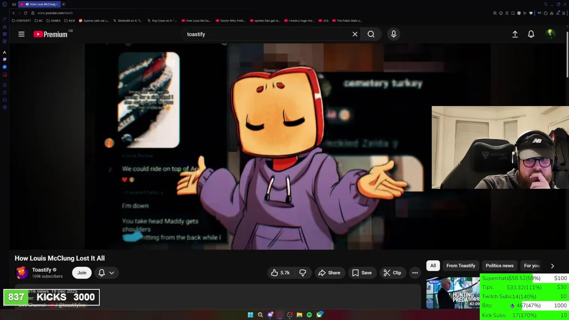569x320 pixels.
Task: Open sidebar history clock icon
Action: tap(4, 92)
